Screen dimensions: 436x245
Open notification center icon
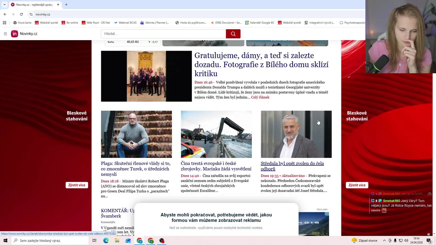click(429, 241)
